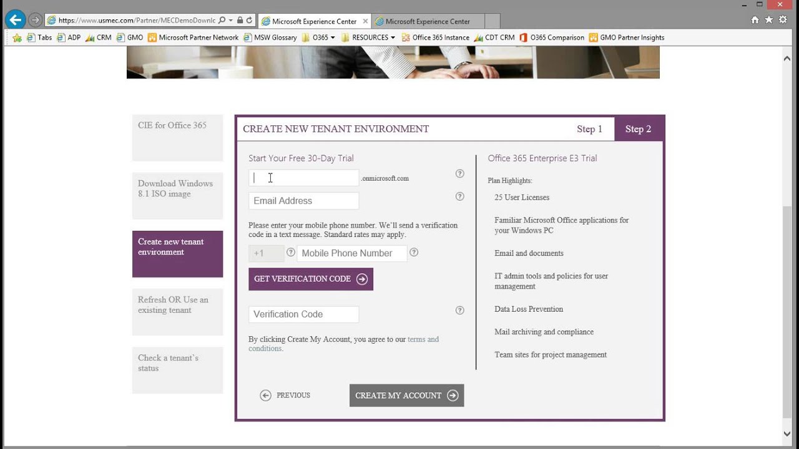This screenshot has height=449, width=799.
Task: Click the browser address bar URL
Action: [137, 21]
